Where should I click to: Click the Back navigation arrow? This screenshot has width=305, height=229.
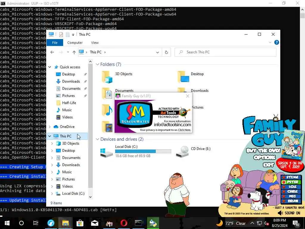[x=52, y=52]
